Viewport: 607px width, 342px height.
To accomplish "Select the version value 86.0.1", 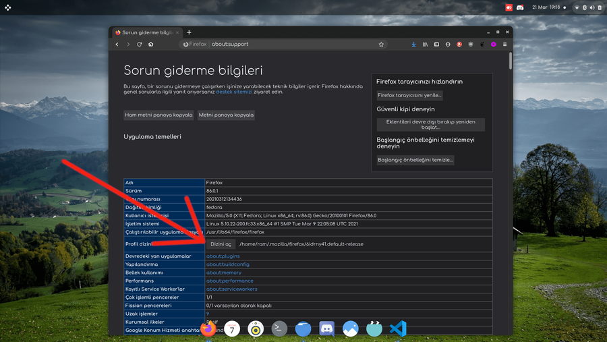I will point(212,191).
